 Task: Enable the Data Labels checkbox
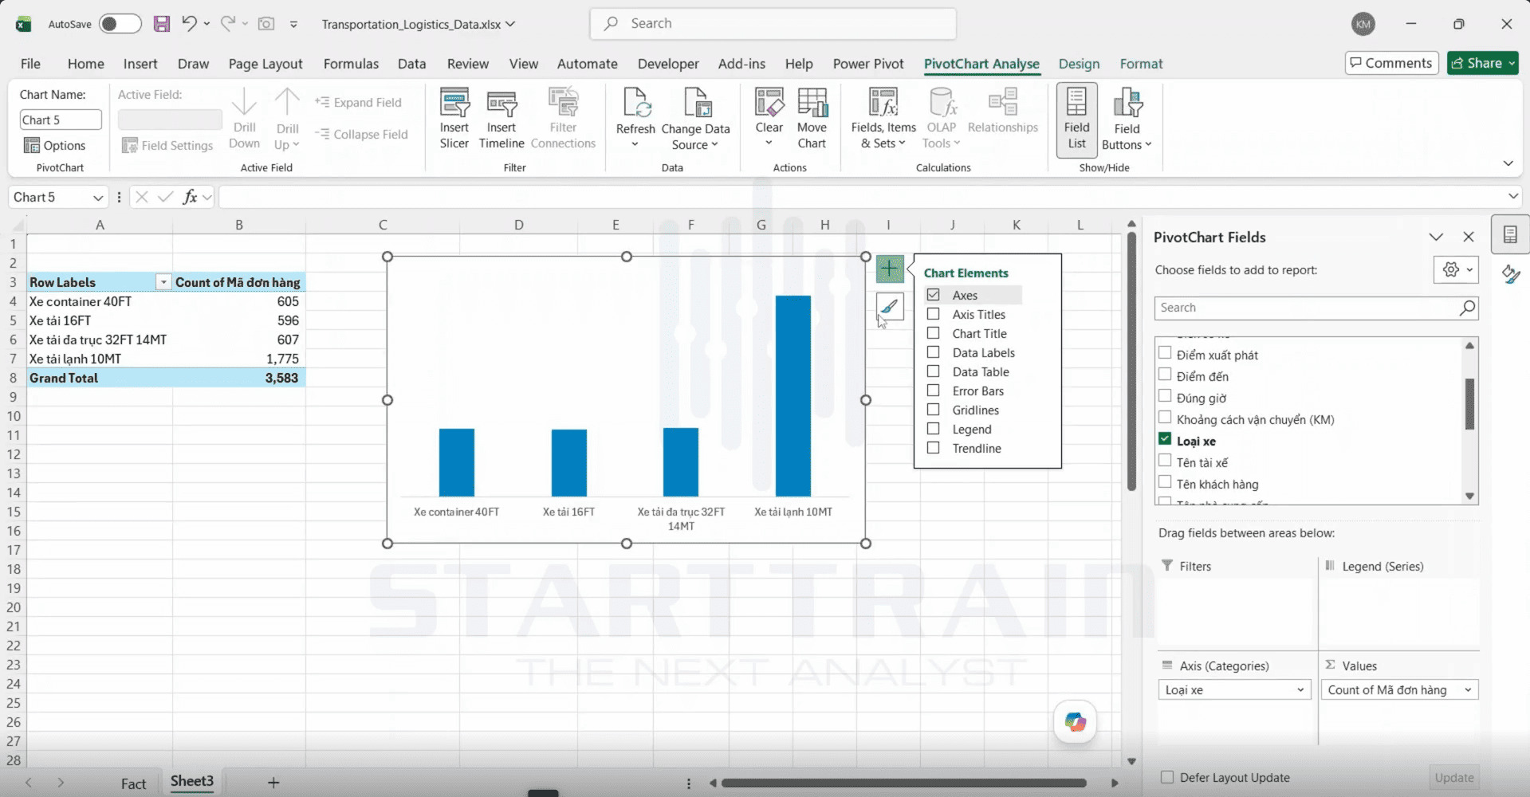tap(933, 352)
